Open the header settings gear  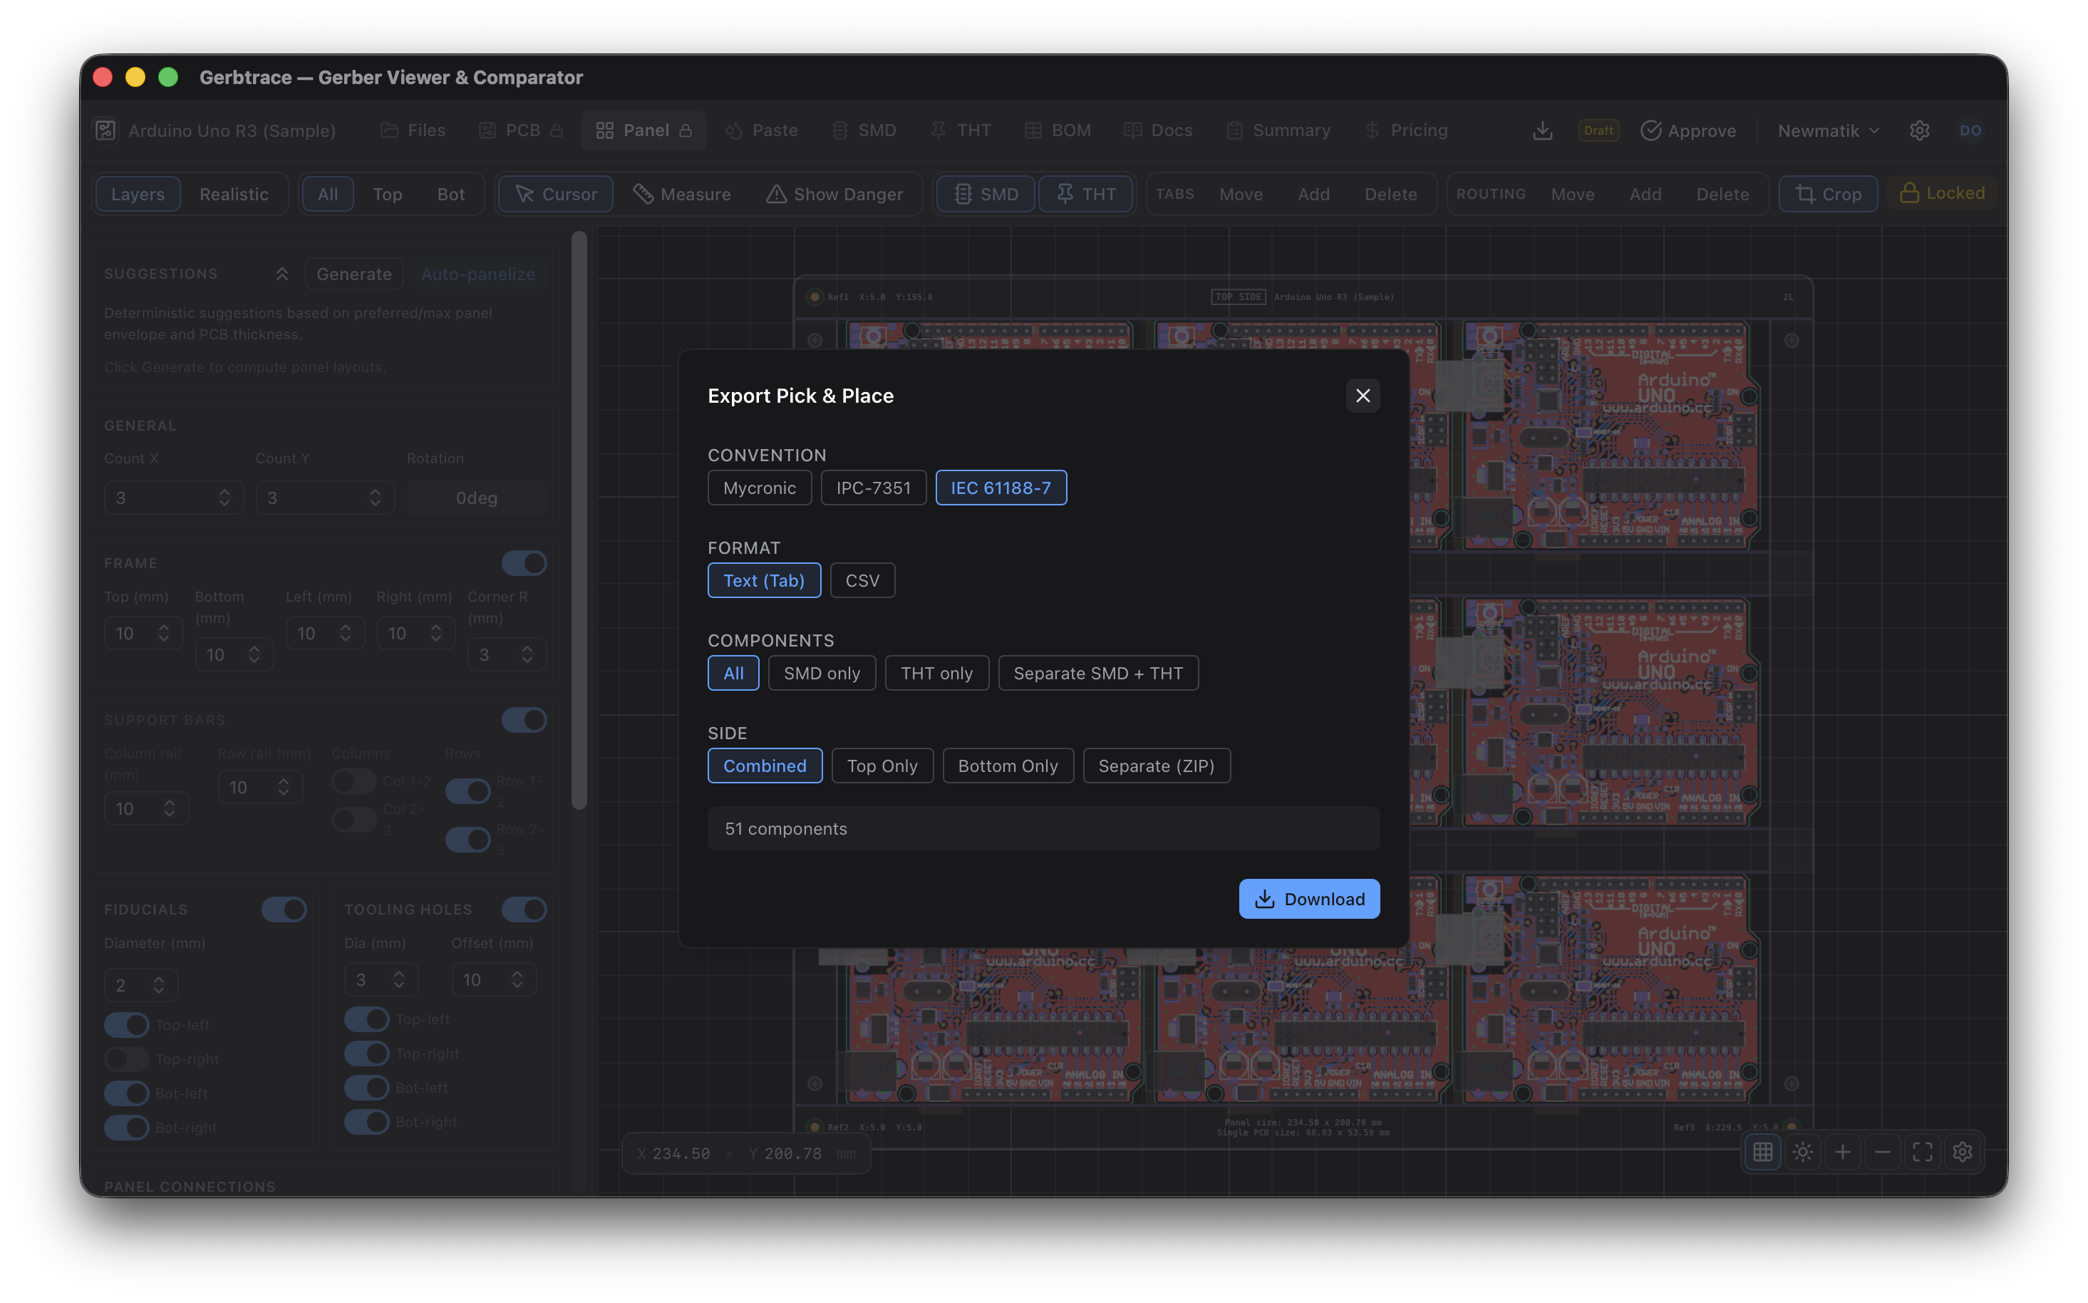[x=1919, y=130]
